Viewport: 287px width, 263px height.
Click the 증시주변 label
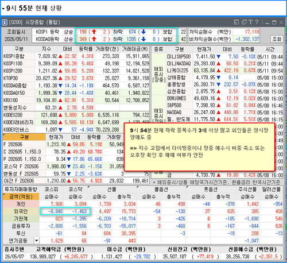[14, 249]
